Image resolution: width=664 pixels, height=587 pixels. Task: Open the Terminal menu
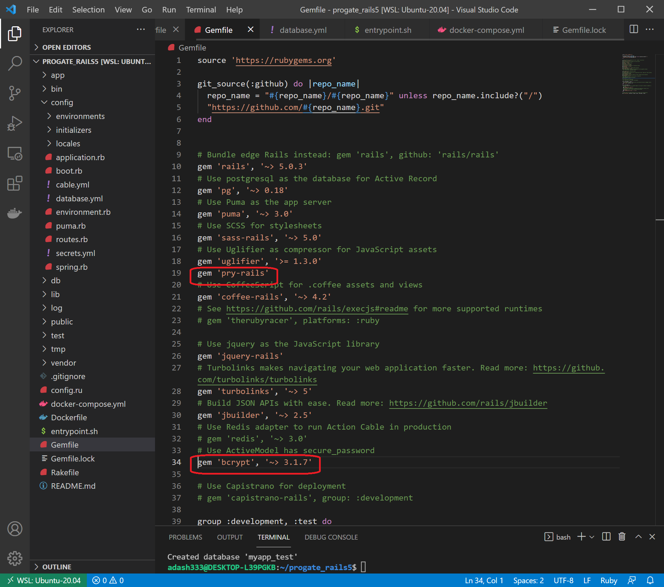point(201,10)
